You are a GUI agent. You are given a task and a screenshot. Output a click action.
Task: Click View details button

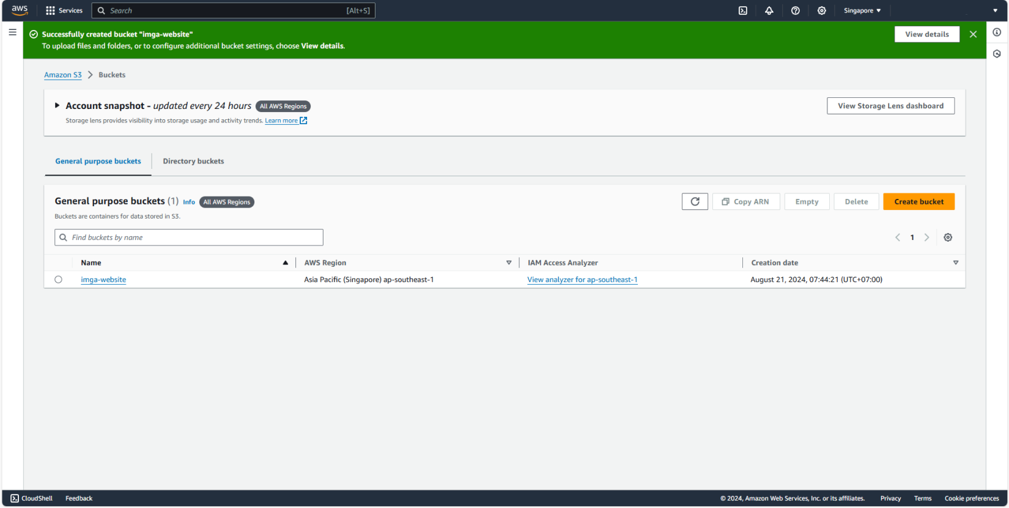coord(927,34)
